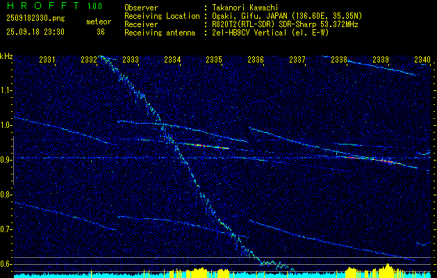Click the 2338 time marker
This screenshot has width=437, height=278.
pos(339,59)
